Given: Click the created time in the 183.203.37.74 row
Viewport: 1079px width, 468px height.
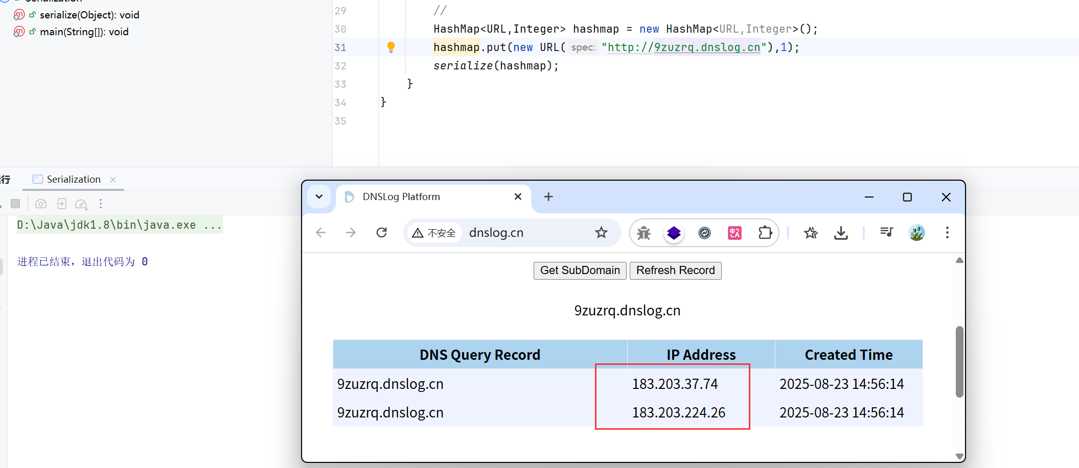Looking at the screenshot, I should [842, 384].
